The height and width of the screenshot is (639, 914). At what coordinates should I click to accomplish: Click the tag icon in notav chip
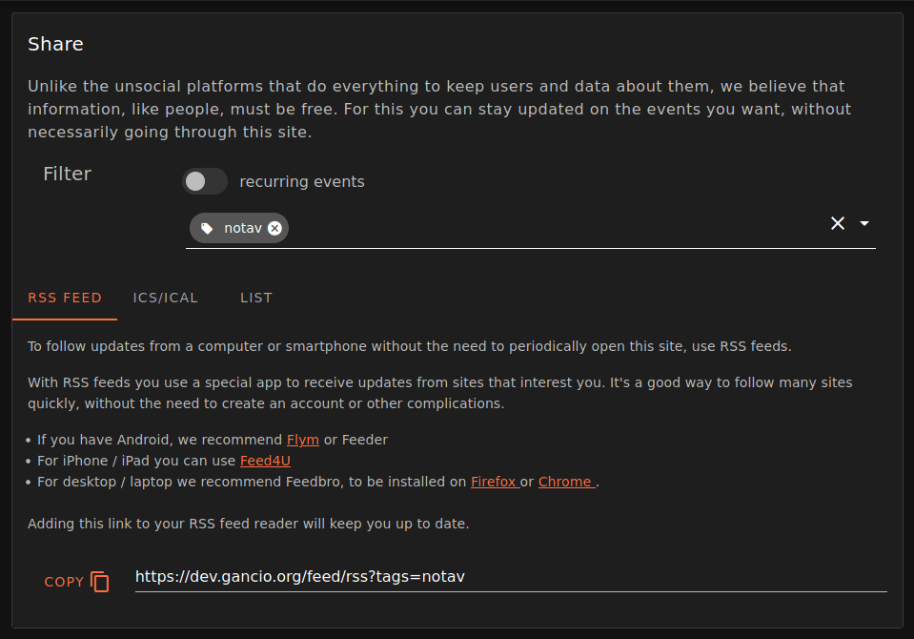(207, 228)
